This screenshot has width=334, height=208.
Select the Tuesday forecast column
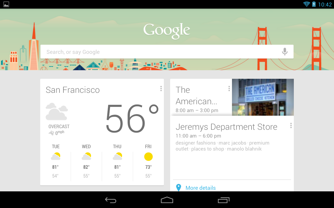pos(56,161)
